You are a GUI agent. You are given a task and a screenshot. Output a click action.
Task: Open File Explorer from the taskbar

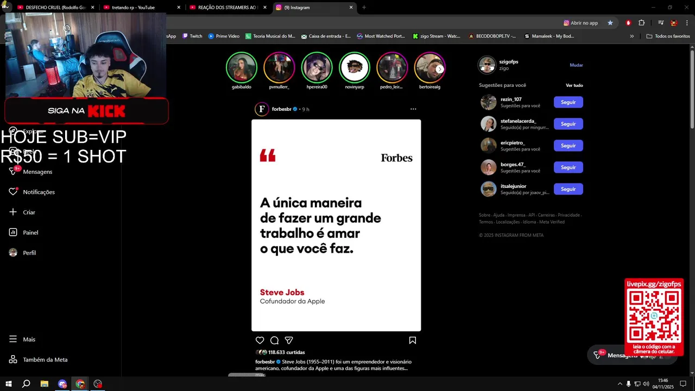pyautogui.click(x=45, y=384)
